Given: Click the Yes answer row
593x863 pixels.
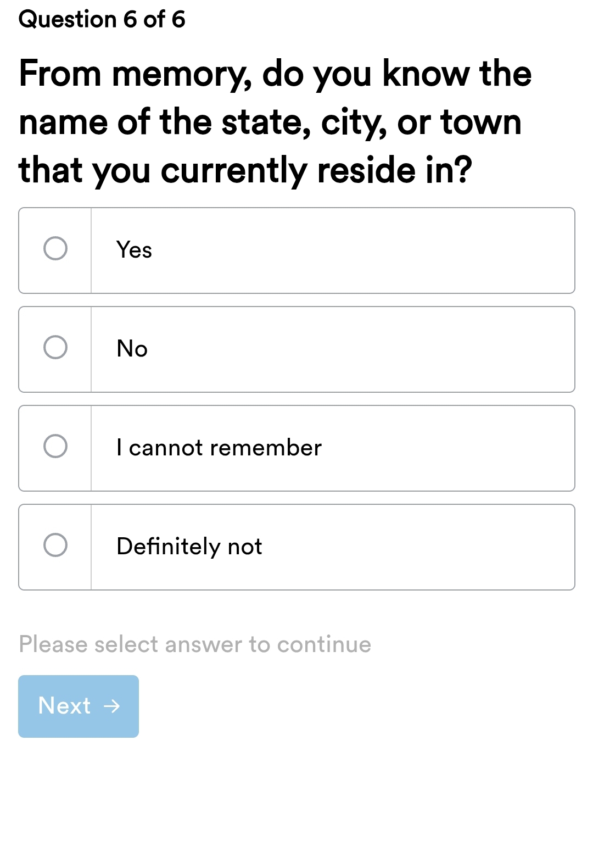Looking at the screenshot, I should [296, 249].
